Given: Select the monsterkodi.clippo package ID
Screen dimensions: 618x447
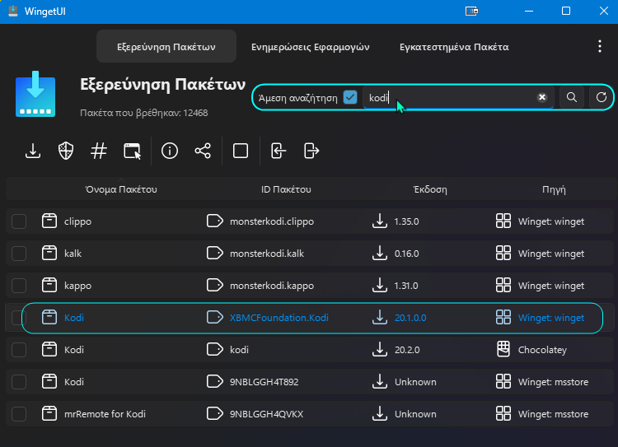Looking at the screenshot, I should (x=272, y=221).
